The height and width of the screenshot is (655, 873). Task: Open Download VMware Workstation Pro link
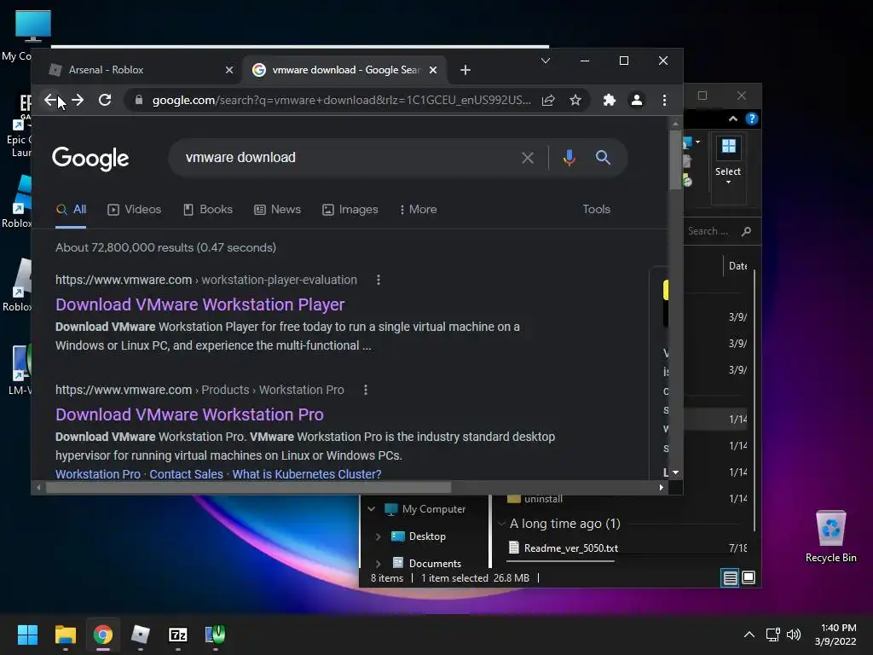(x=189, y=415)
